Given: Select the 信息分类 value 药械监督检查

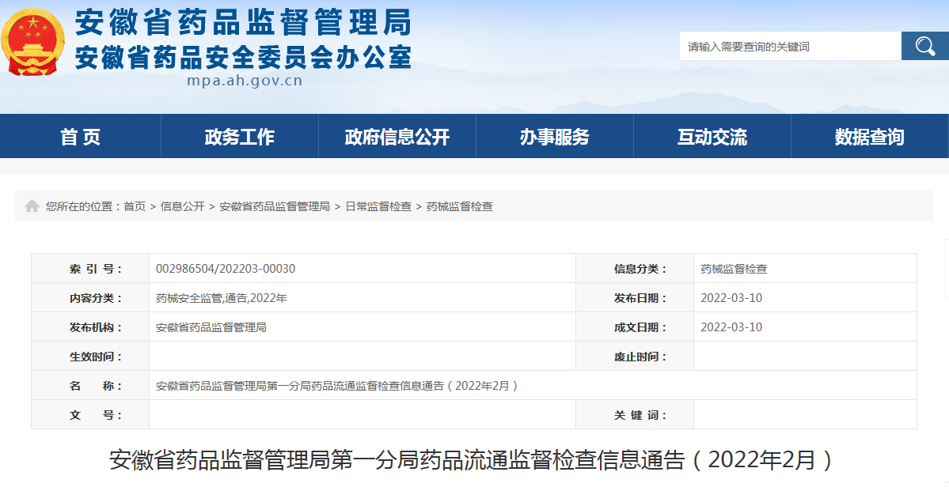Looking at the screenshot, I should [734, 269].
